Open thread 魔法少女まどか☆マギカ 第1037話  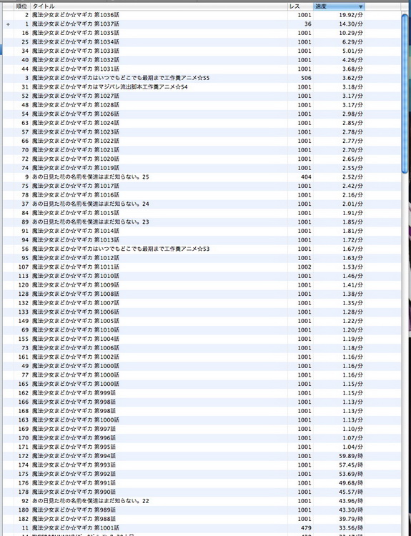pos(76,24)
